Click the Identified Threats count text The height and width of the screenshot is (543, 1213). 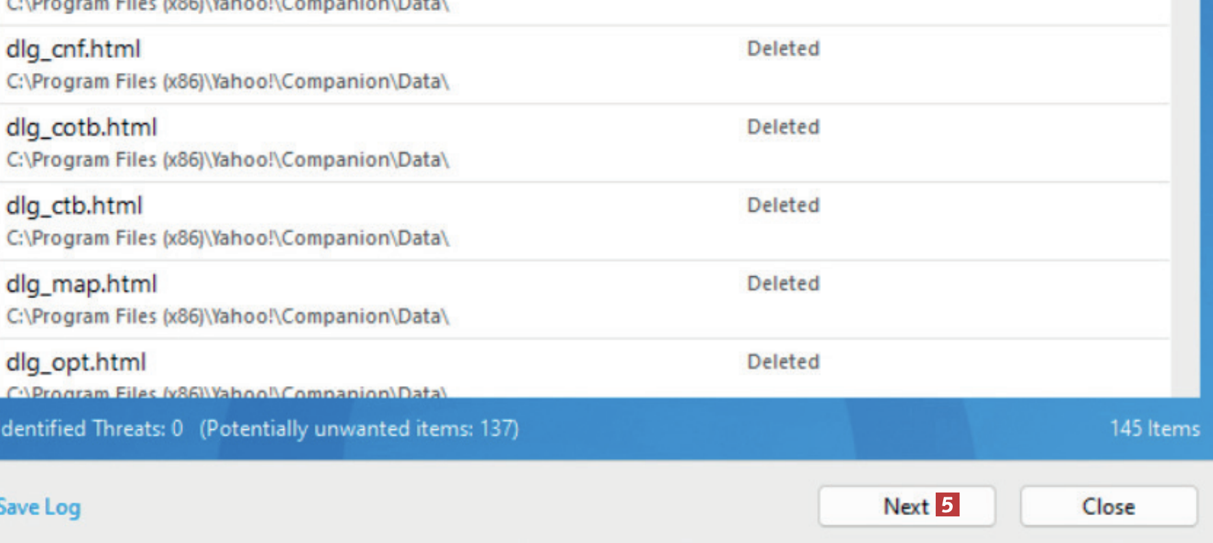point(92,429)
